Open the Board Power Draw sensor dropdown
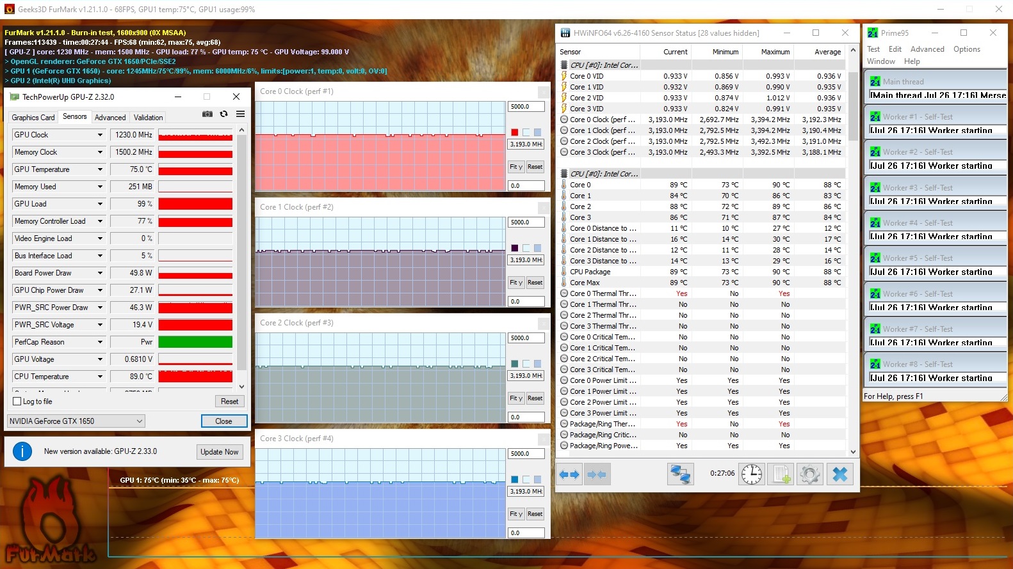This screenshot has height=569, width=1013. [x=101, y=273]
